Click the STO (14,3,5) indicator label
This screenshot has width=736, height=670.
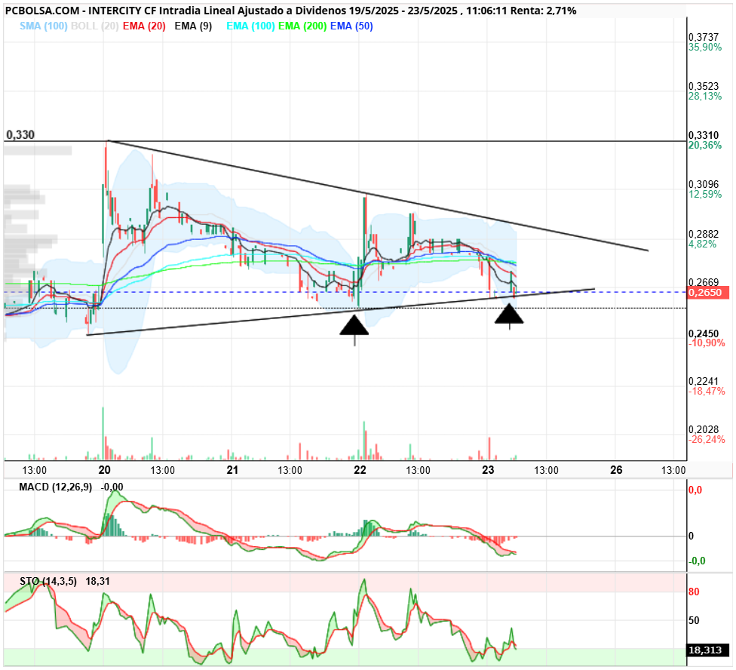(48, 582)
